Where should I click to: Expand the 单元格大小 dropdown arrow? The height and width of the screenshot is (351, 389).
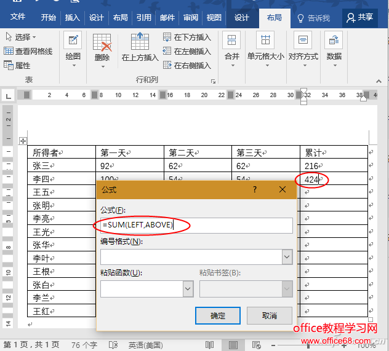coord(267,66)
